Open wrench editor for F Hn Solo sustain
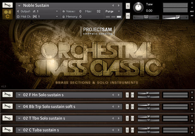Screen dimensions: 195x136 [8, 95]
